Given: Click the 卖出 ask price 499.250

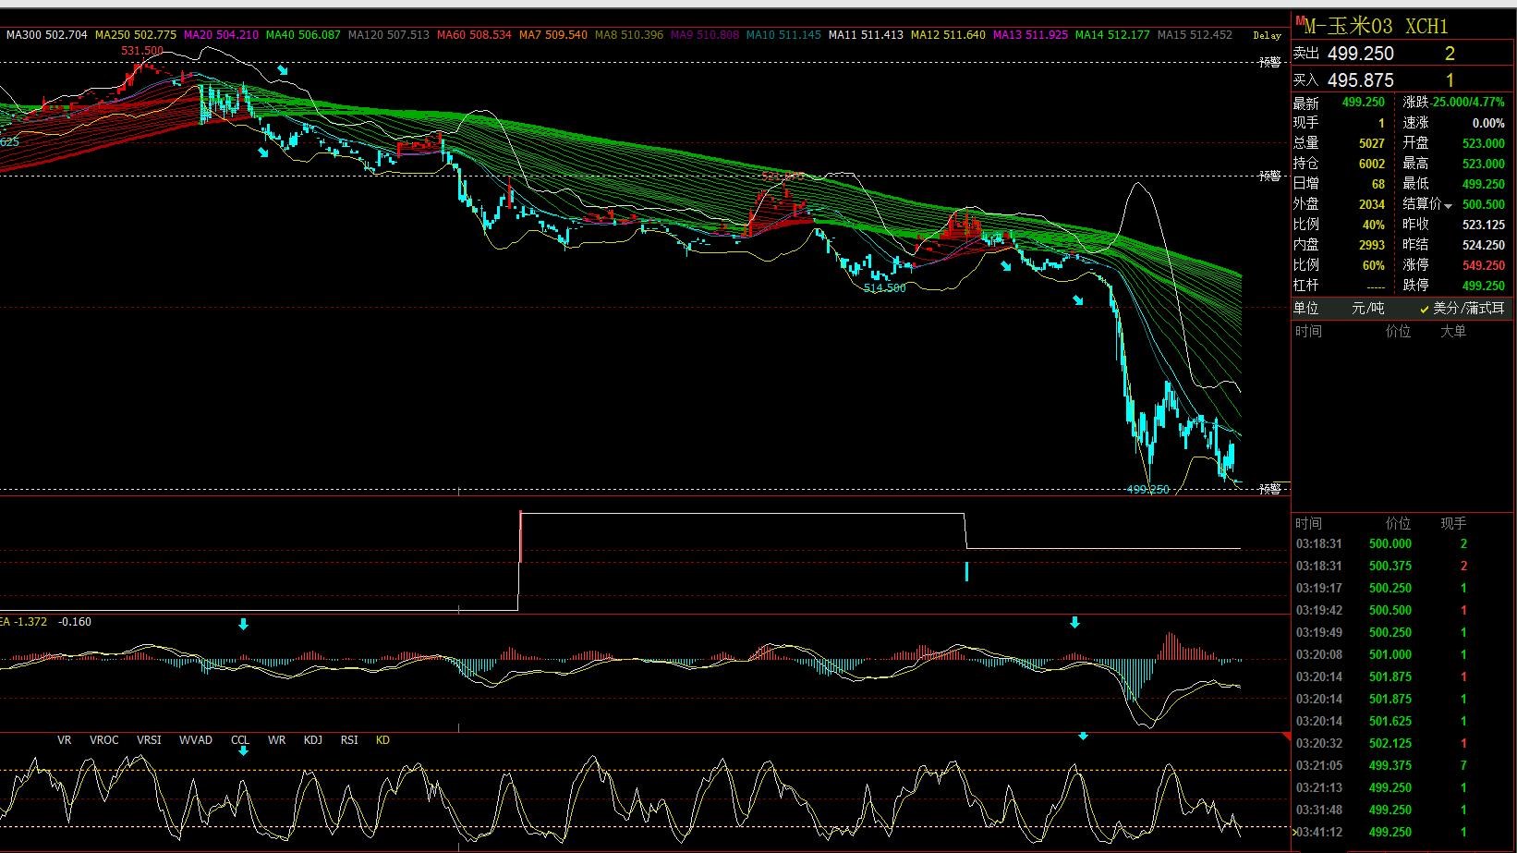Looking at the screenshot, I should 1360,54.
